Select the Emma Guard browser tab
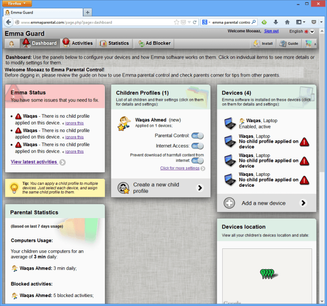 point(43,12)
